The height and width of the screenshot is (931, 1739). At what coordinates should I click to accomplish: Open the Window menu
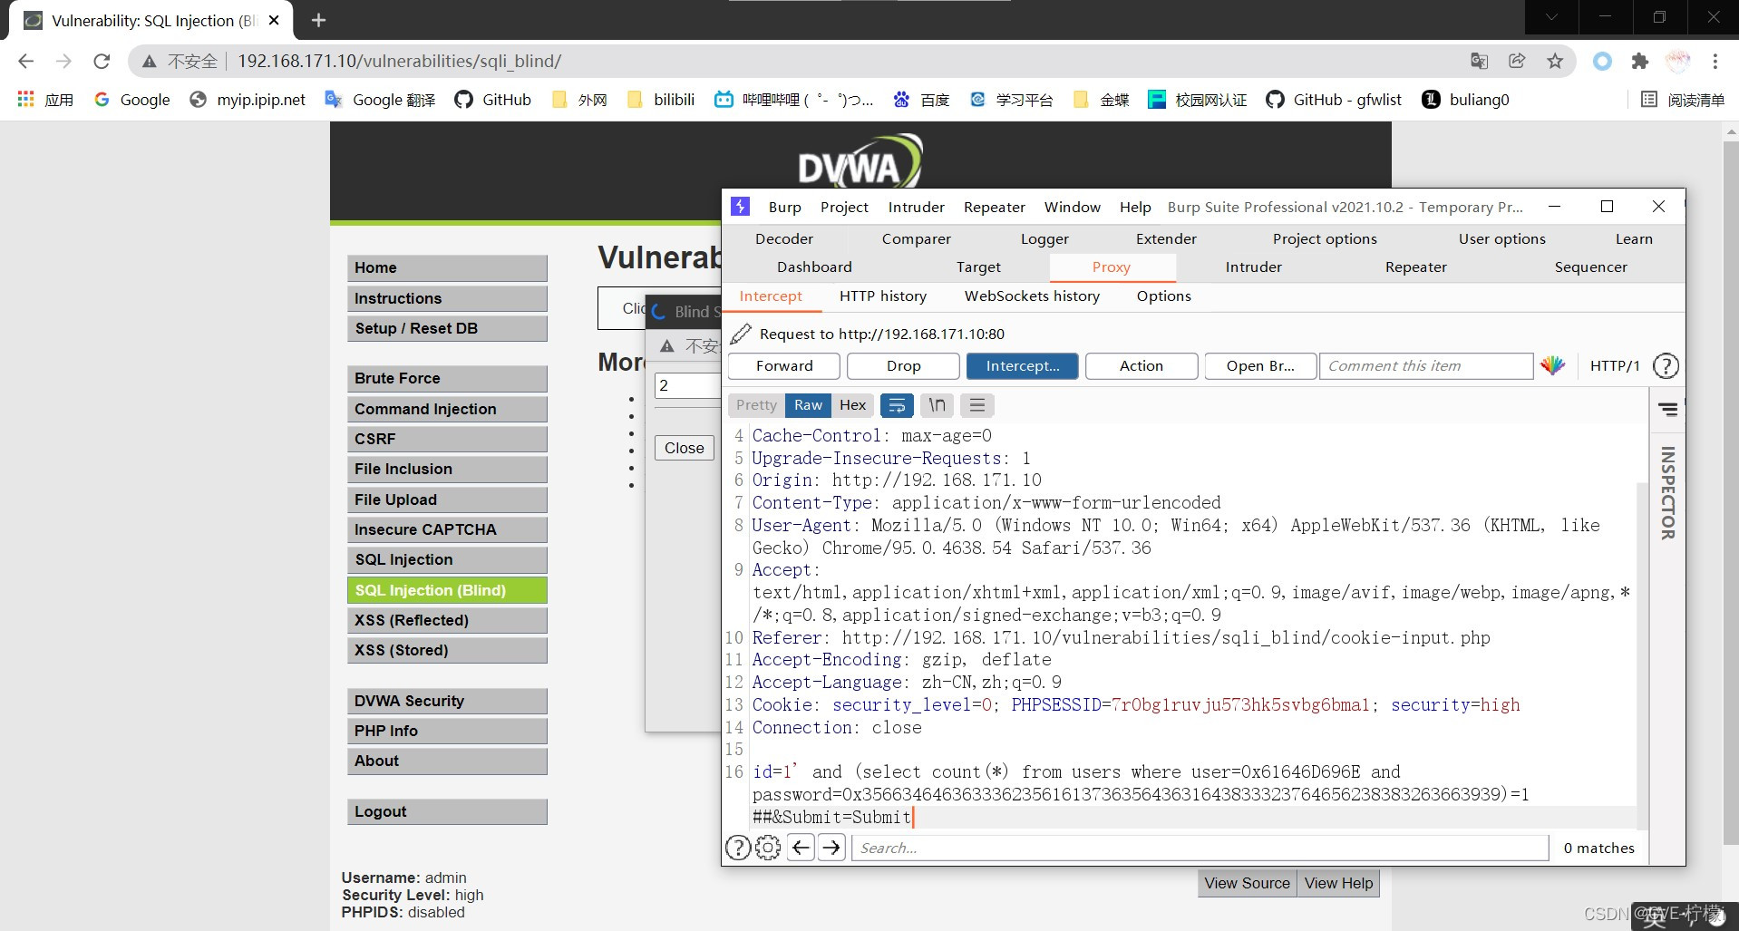click(x=1073, y=207)
